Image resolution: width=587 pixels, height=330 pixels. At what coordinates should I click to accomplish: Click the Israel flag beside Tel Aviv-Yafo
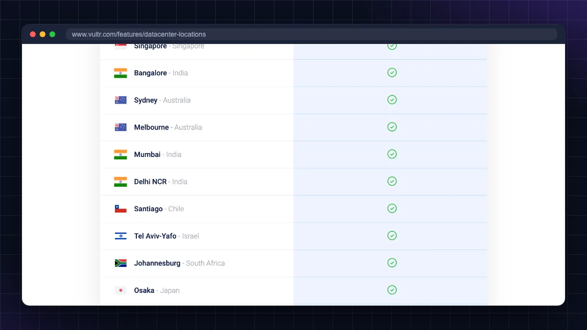[x=120, y=236]
